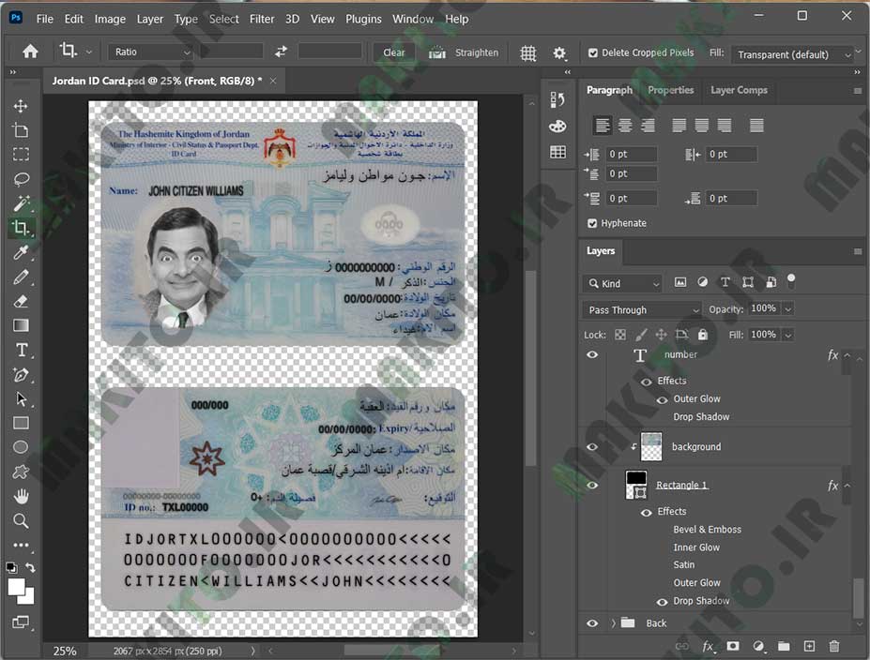Click the Clear button

[x=394, y=52]
